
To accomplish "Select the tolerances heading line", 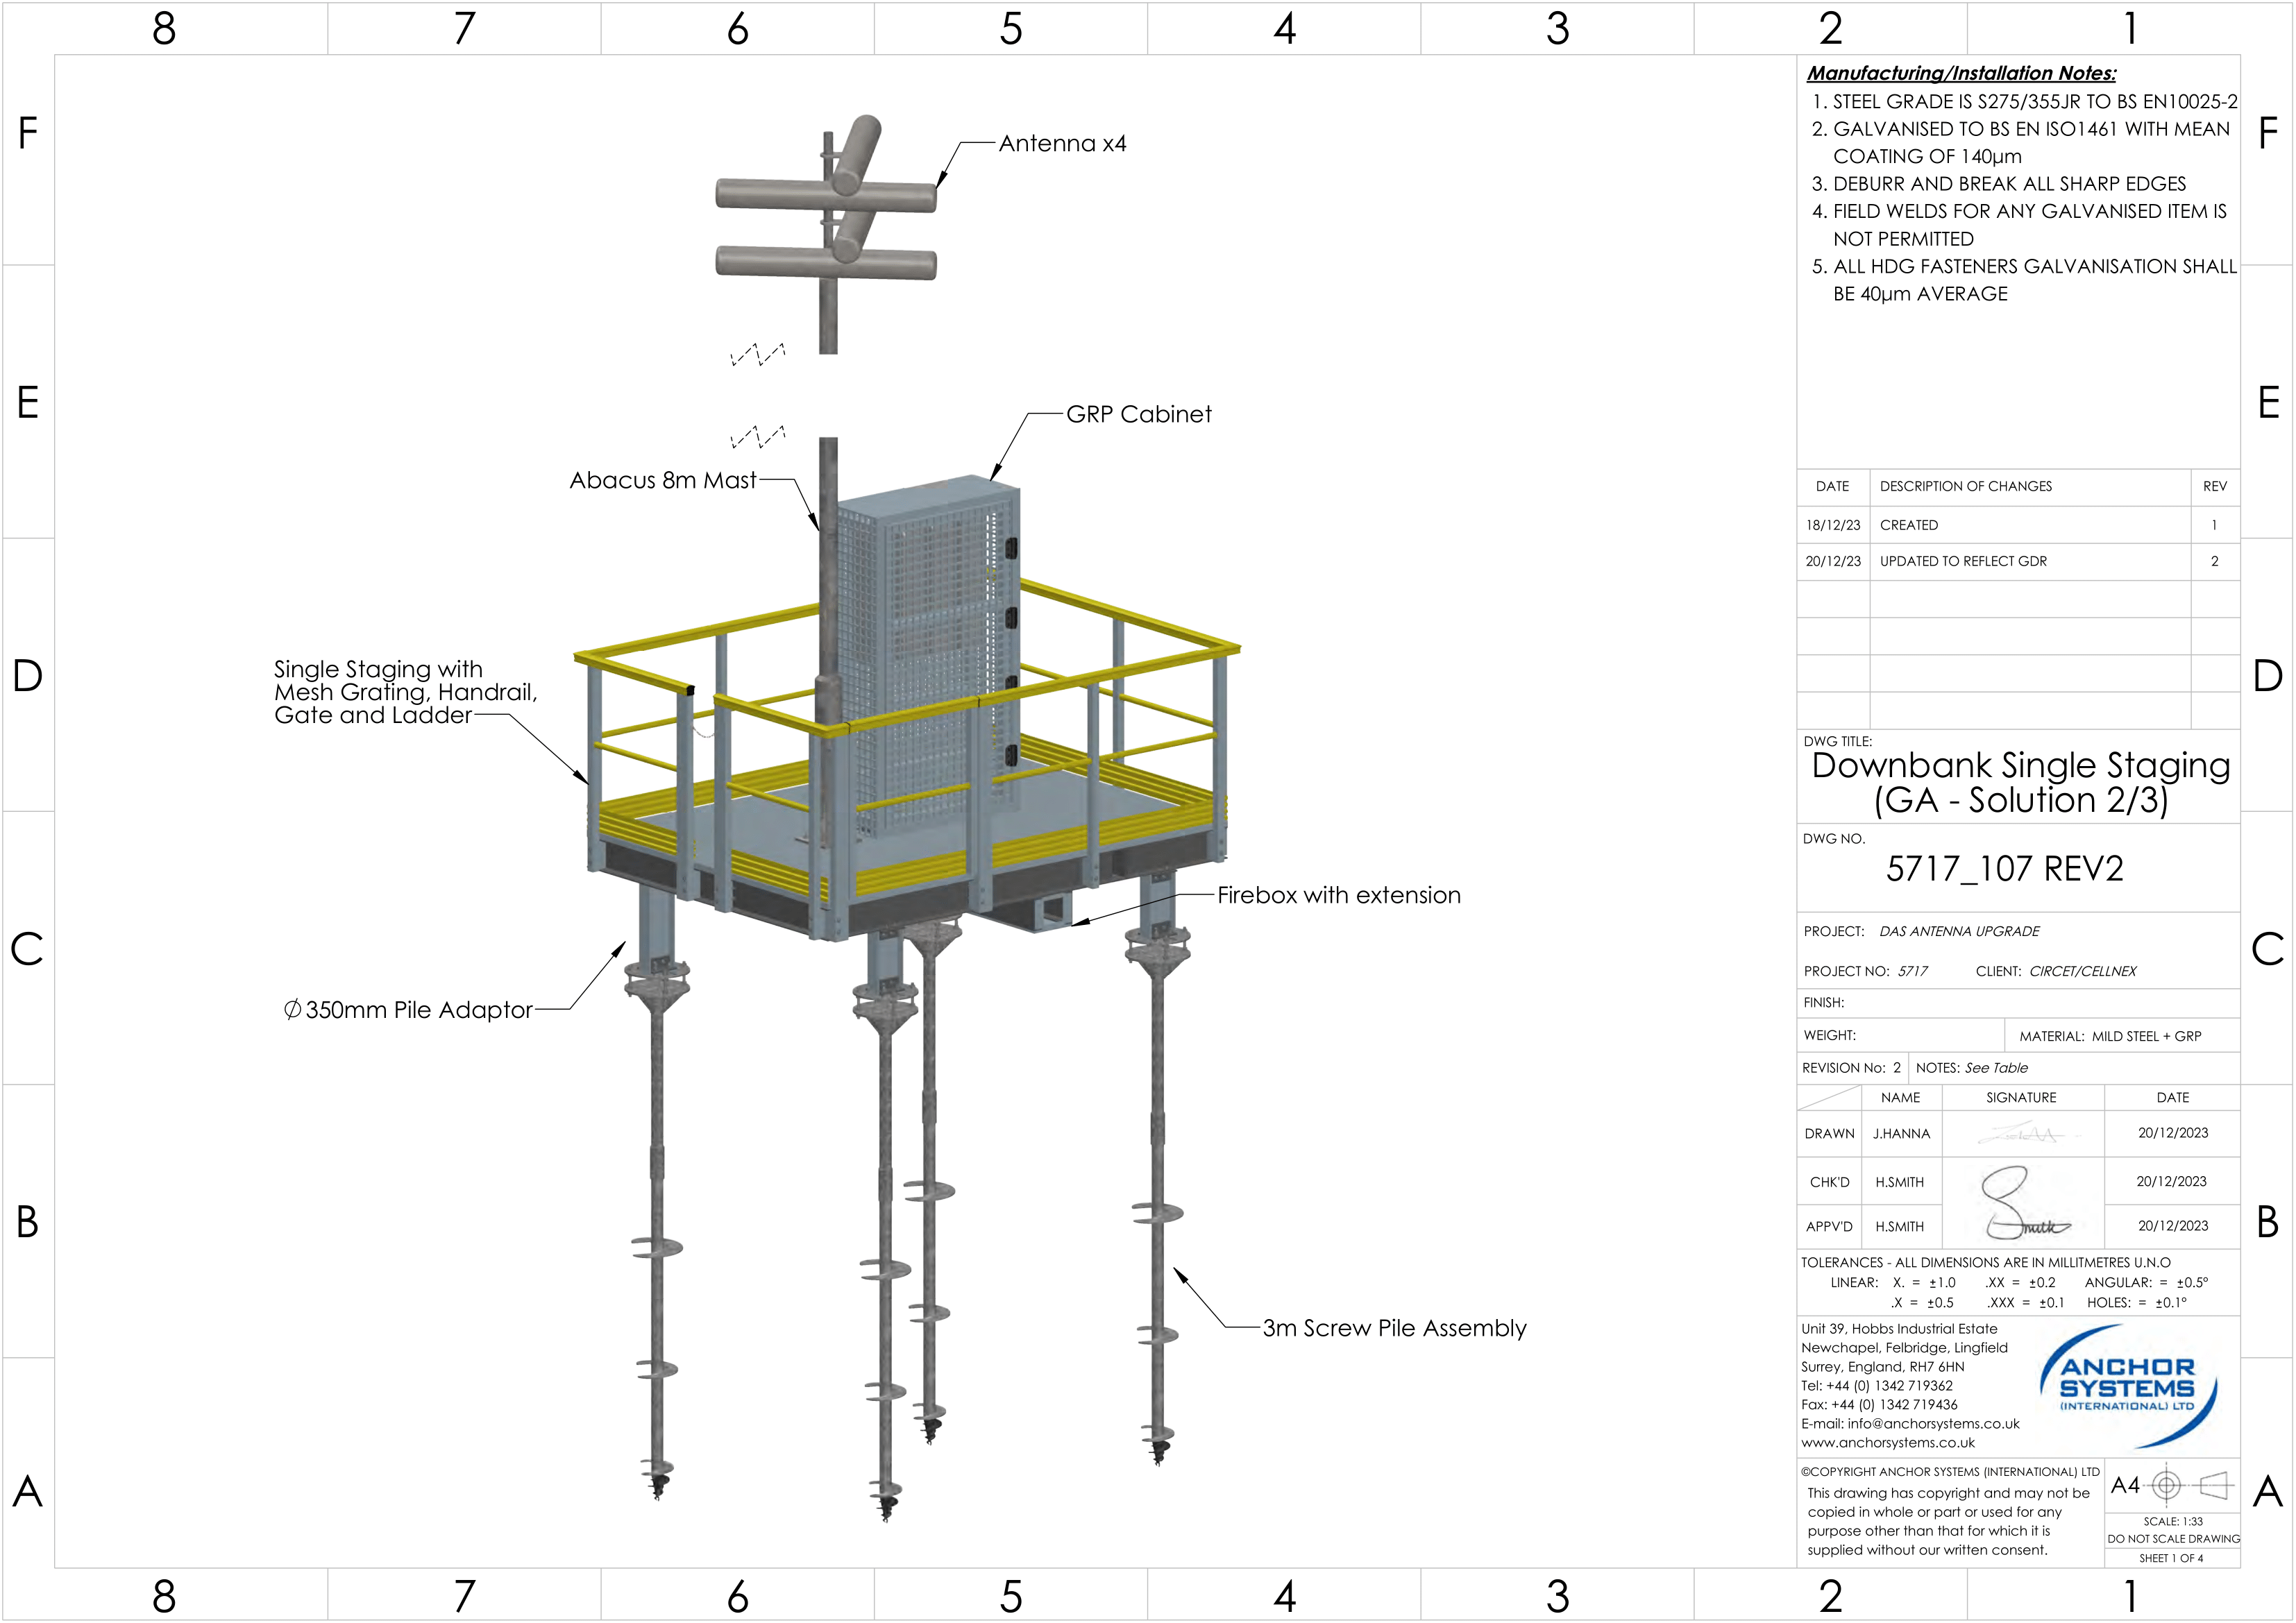I will tap(1986, 1263).
